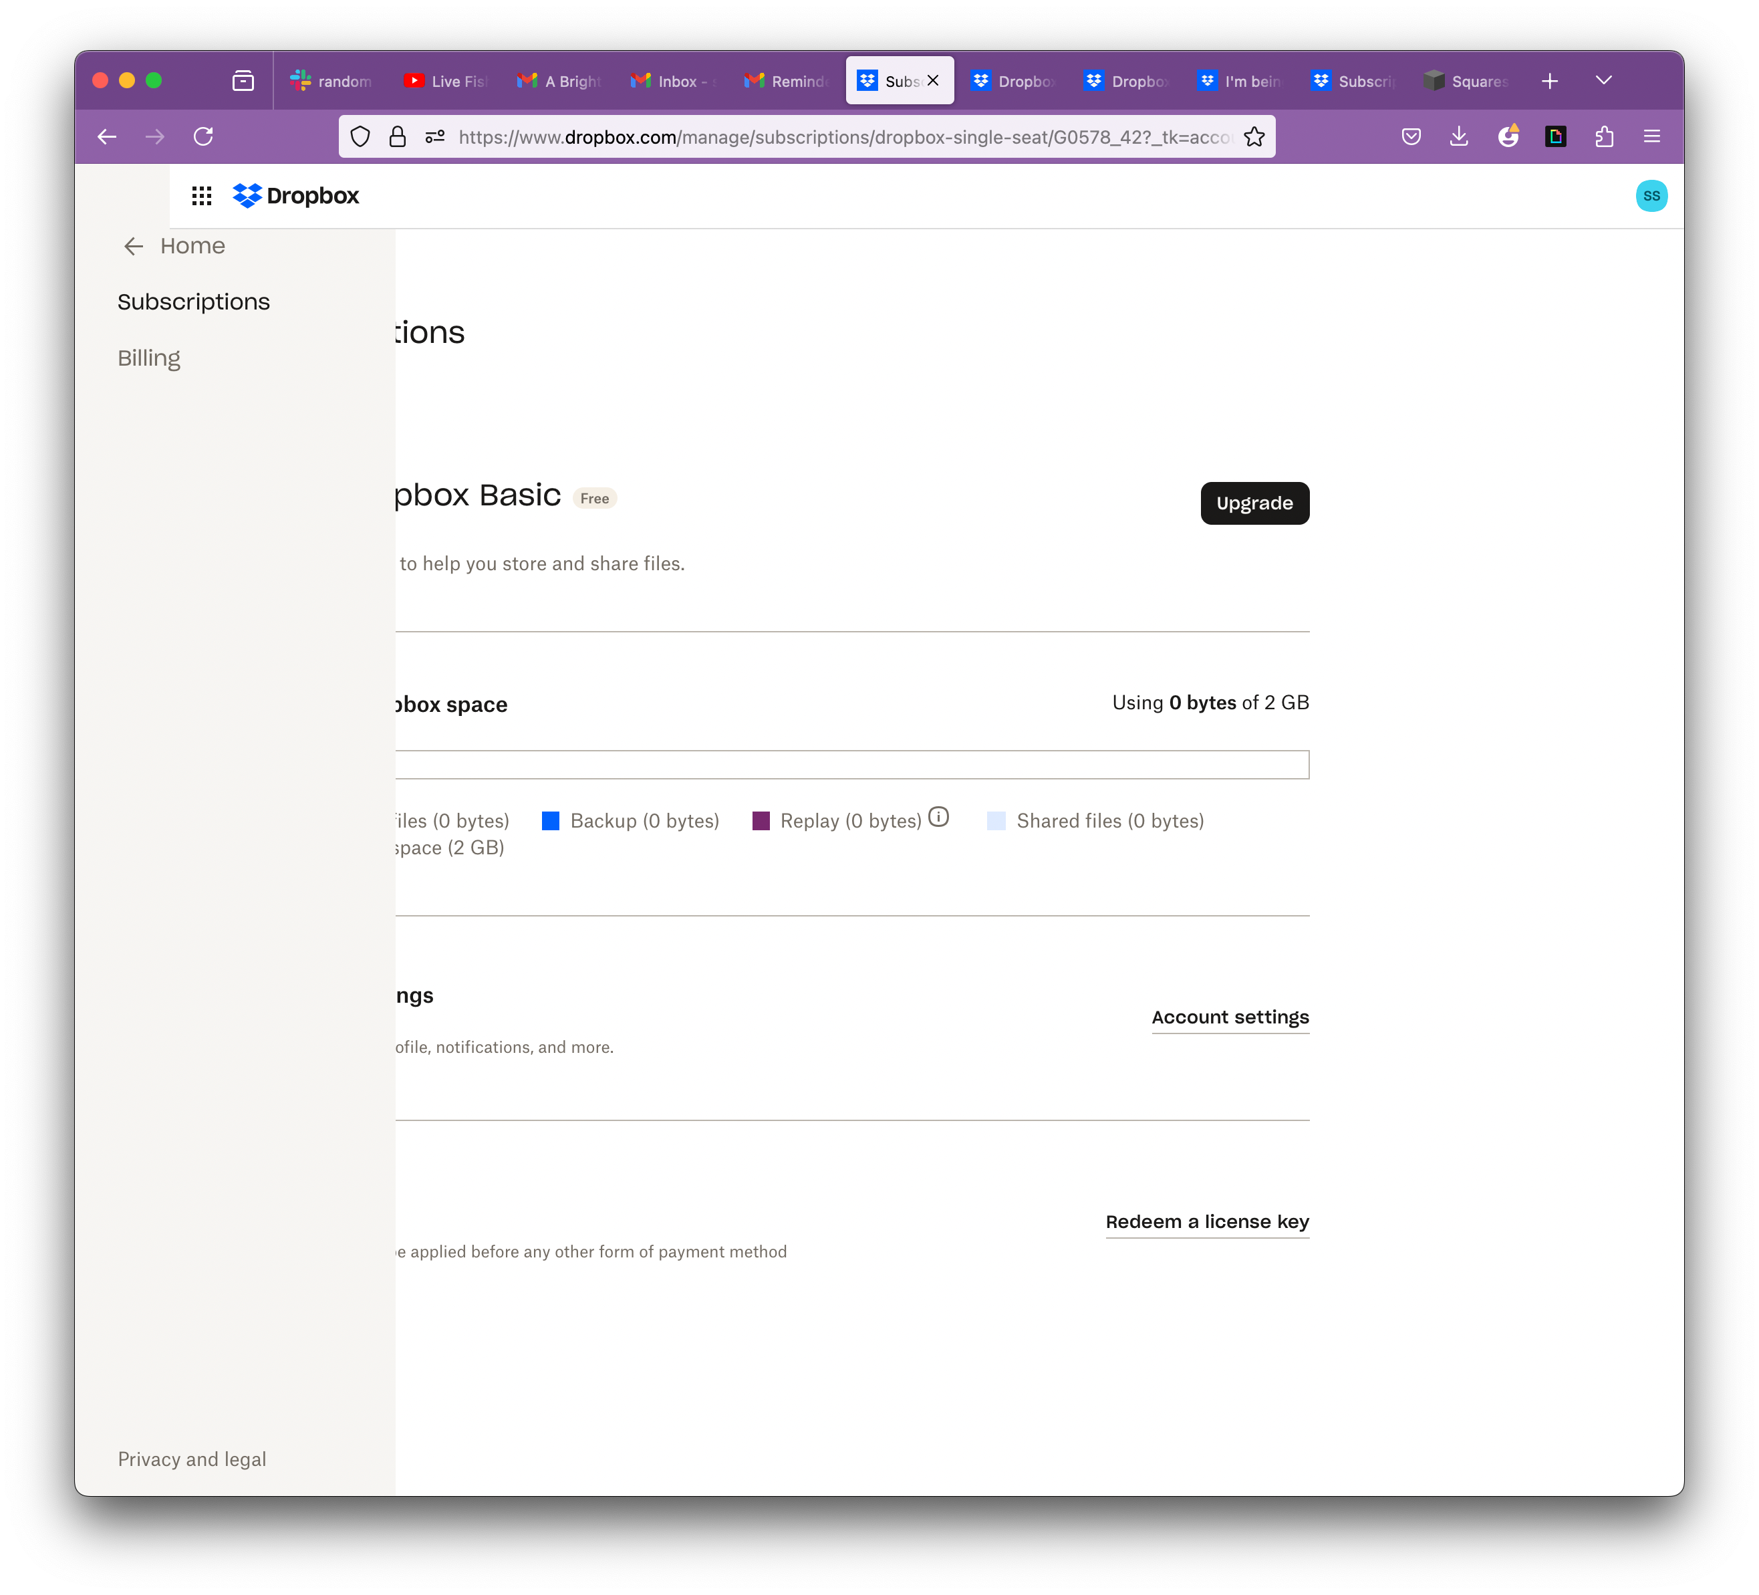Expand the list all tabs chevron
1759x1595 pixels.
click(x=1603, y=80)
